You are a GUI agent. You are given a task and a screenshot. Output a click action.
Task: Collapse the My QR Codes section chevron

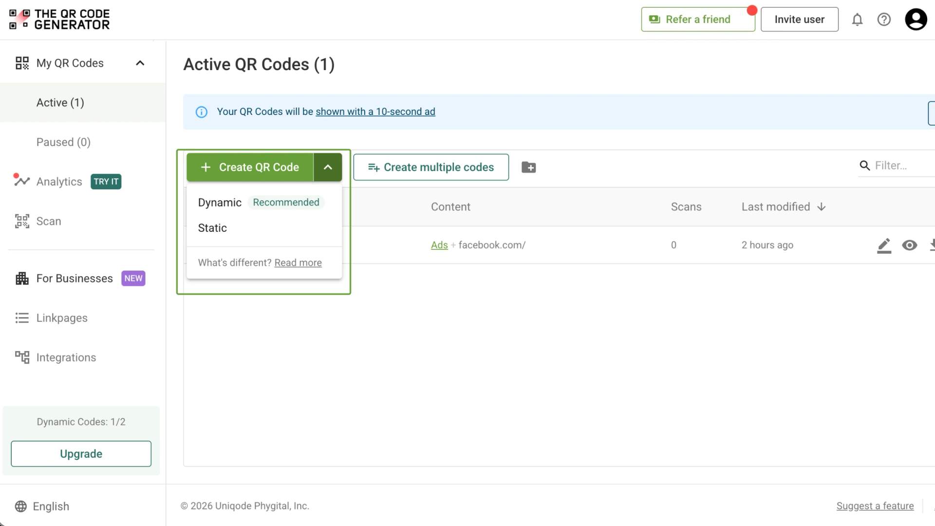(140, 63)
